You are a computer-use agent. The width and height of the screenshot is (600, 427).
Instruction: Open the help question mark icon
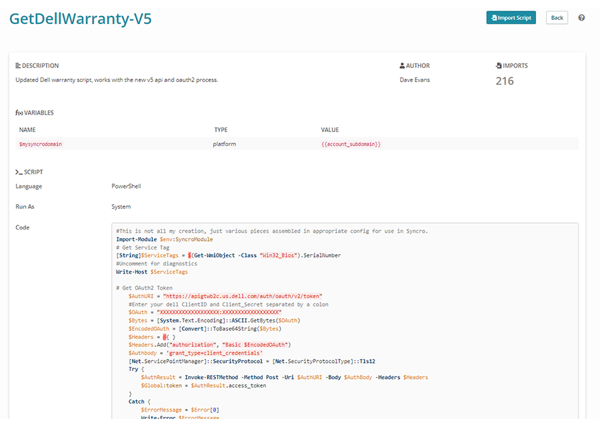tap(581, 17)
